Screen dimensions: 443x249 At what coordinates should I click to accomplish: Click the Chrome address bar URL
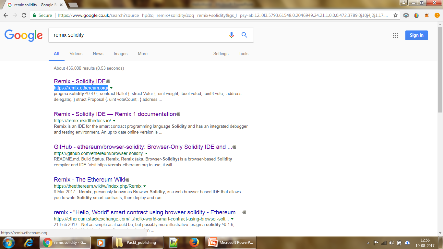[222, 15]
